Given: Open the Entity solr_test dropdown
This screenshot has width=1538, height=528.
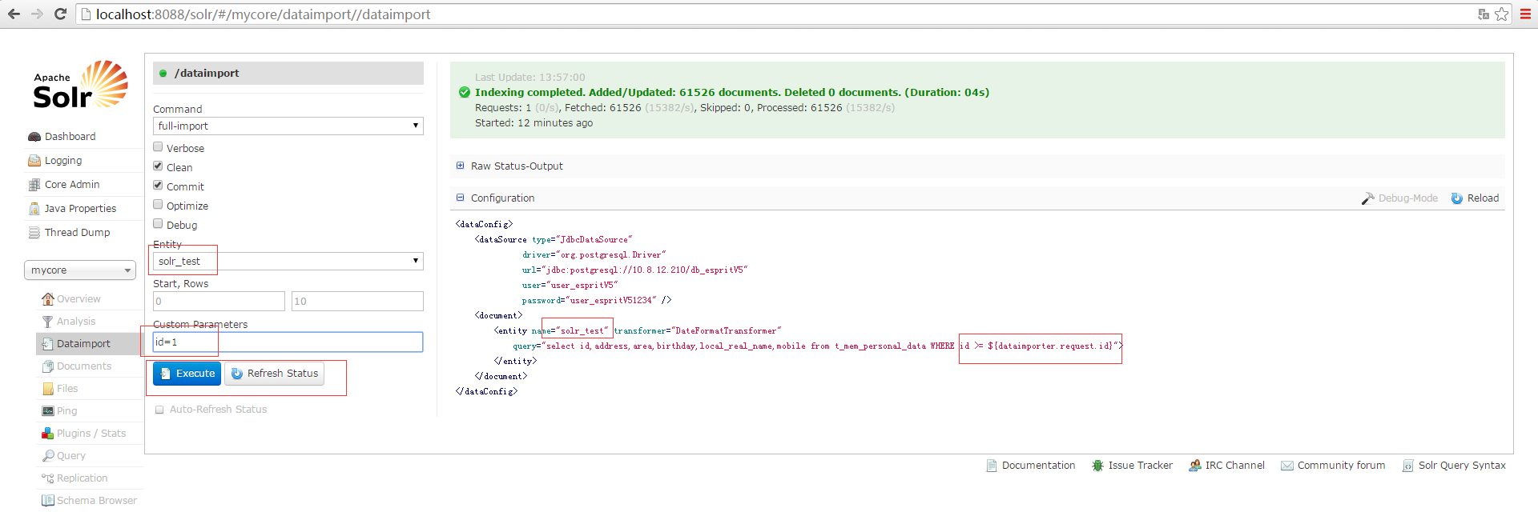Looking at the screenshot, I should pos(288,262).
